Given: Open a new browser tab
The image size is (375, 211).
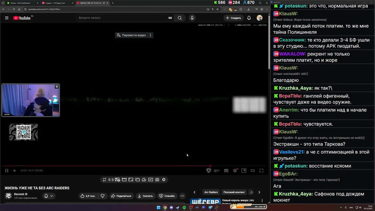Looking at the screenshot, I should 112,3.
